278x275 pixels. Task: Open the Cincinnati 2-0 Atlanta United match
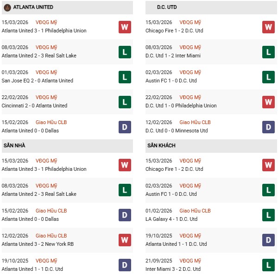(34, 106)
